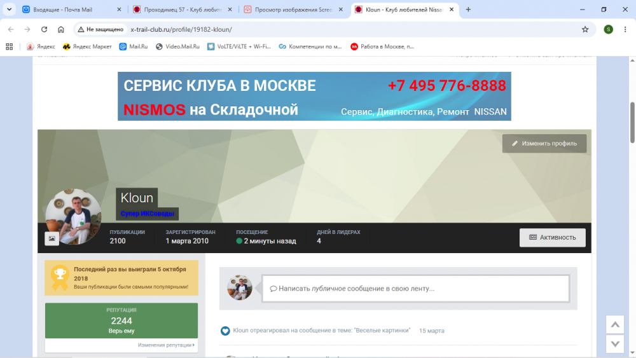This screenshot has height=358, width=636.
Task: Switch to the Проходимец 57 tab
Action: (183, 10)
